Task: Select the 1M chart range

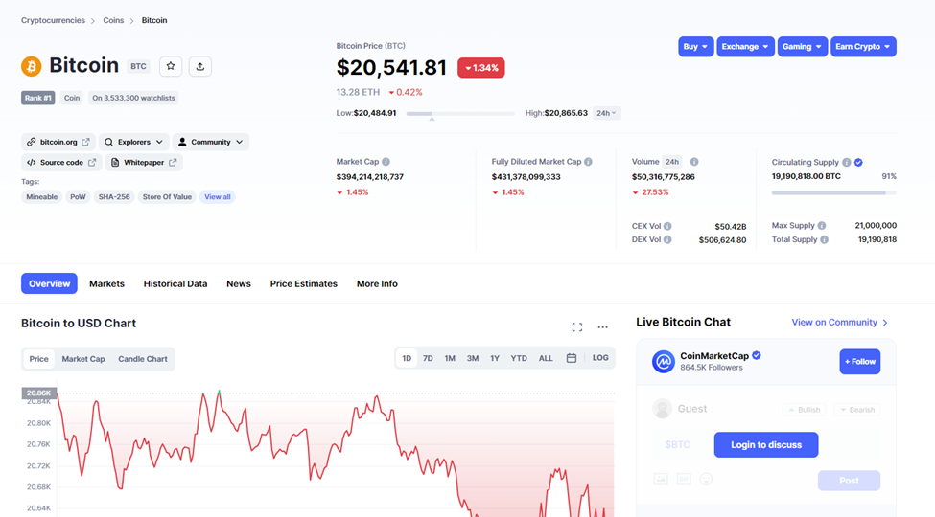Action: (x=450, y=358)
